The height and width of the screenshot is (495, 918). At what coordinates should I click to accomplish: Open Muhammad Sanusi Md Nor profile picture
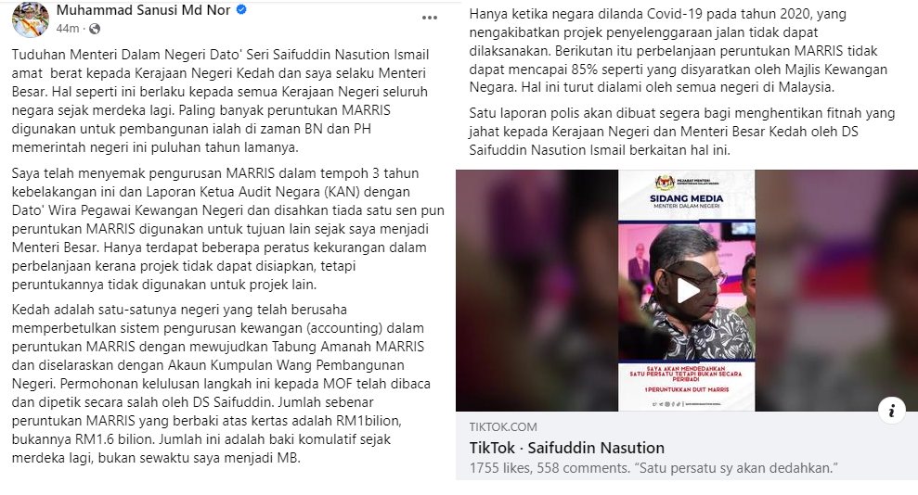pyautogui.click(x=31, y=19)
